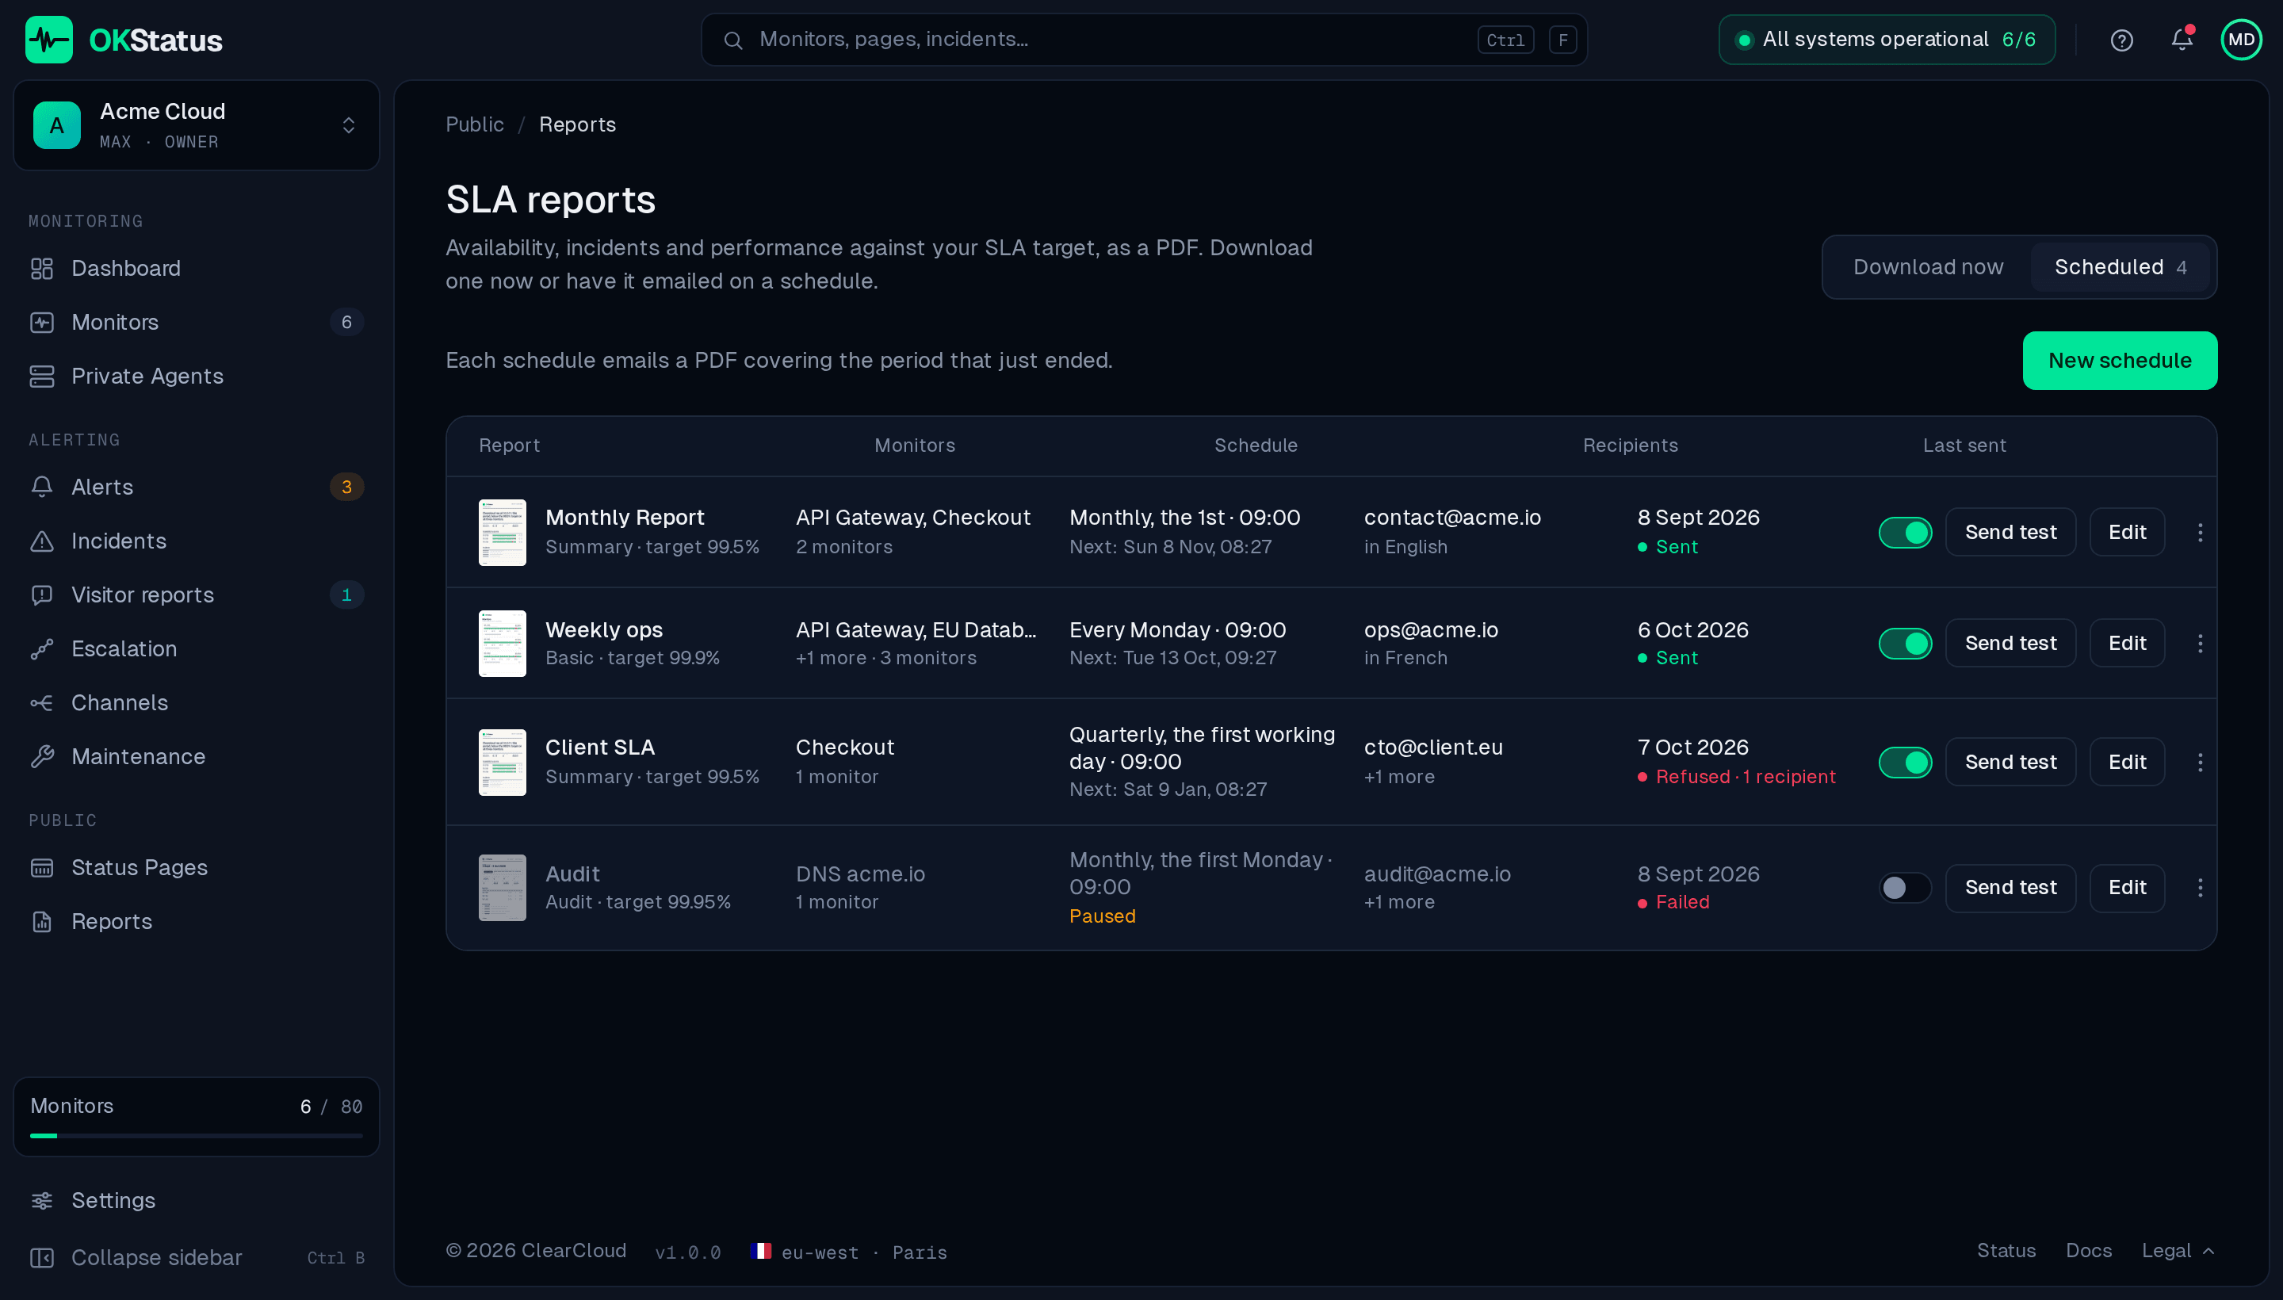Disable the Weekly ops schedule toggle
Image resolution: width=2283 pixels, height=1300 pixels.
[x=1904, y=643]
